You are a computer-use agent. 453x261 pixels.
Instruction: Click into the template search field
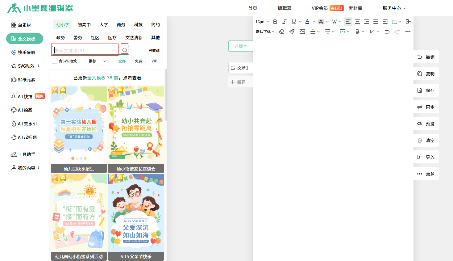tap(86, 50)
